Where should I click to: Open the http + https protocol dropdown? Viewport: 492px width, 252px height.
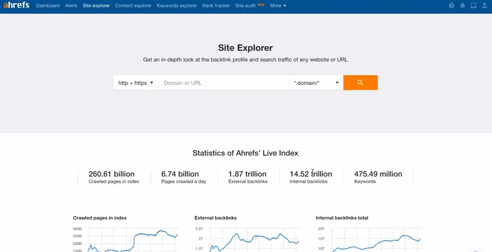(136, 83)
